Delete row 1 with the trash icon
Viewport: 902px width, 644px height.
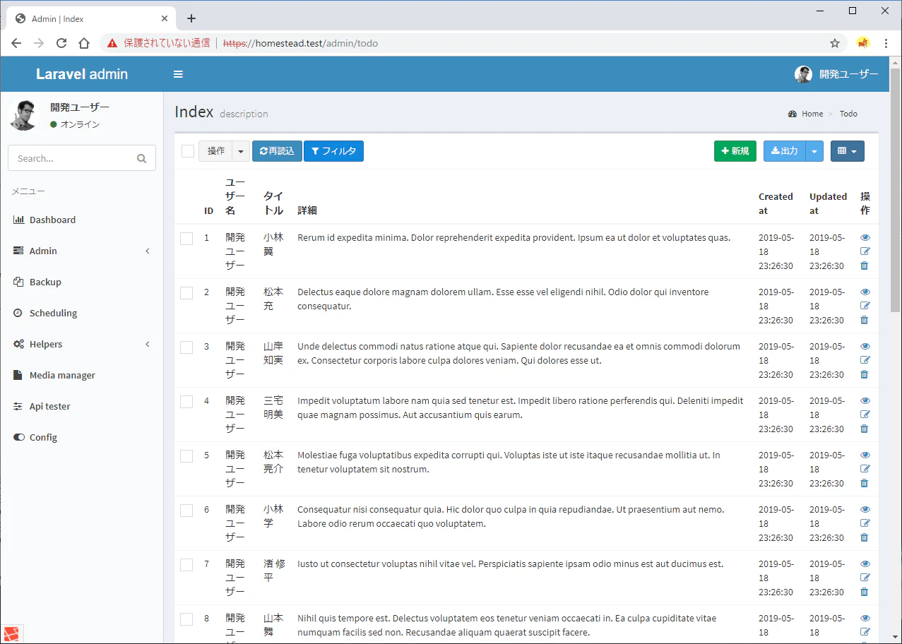coord(865,266)
